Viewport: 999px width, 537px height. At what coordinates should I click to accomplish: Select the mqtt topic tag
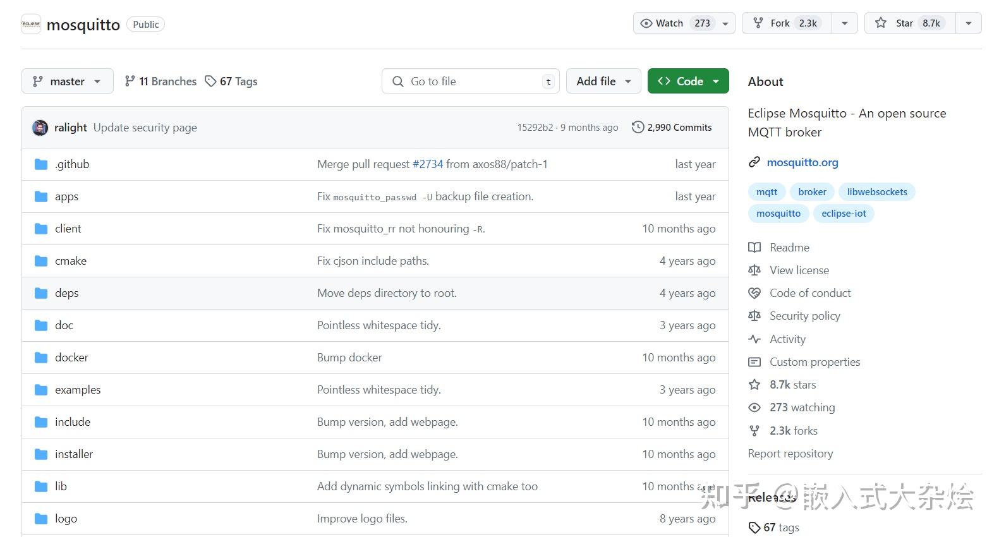pos(766,192)
